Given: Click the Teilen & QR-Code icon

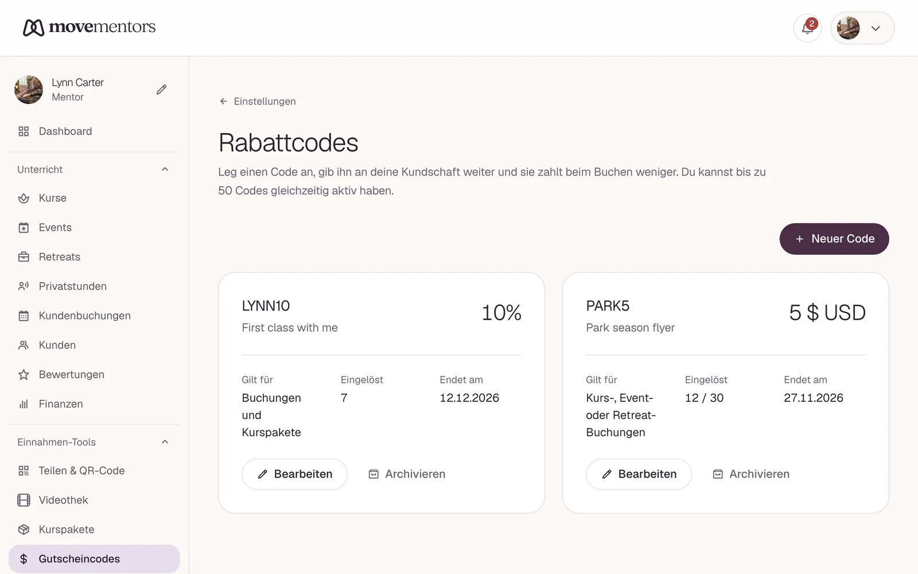Looking at the screenshot, I should [x=24, y=471].
